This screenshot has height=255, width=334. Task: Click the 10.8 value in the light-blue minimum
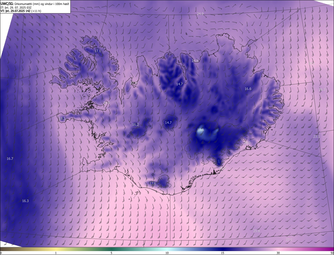point(200,130)
